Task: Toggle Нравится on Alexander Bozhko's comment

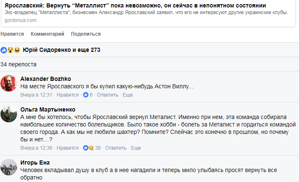Action: coord(68,95)
